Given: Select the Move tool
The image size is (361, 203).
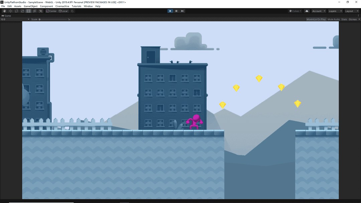Looking at the screenshot, I should click(10, 11).
